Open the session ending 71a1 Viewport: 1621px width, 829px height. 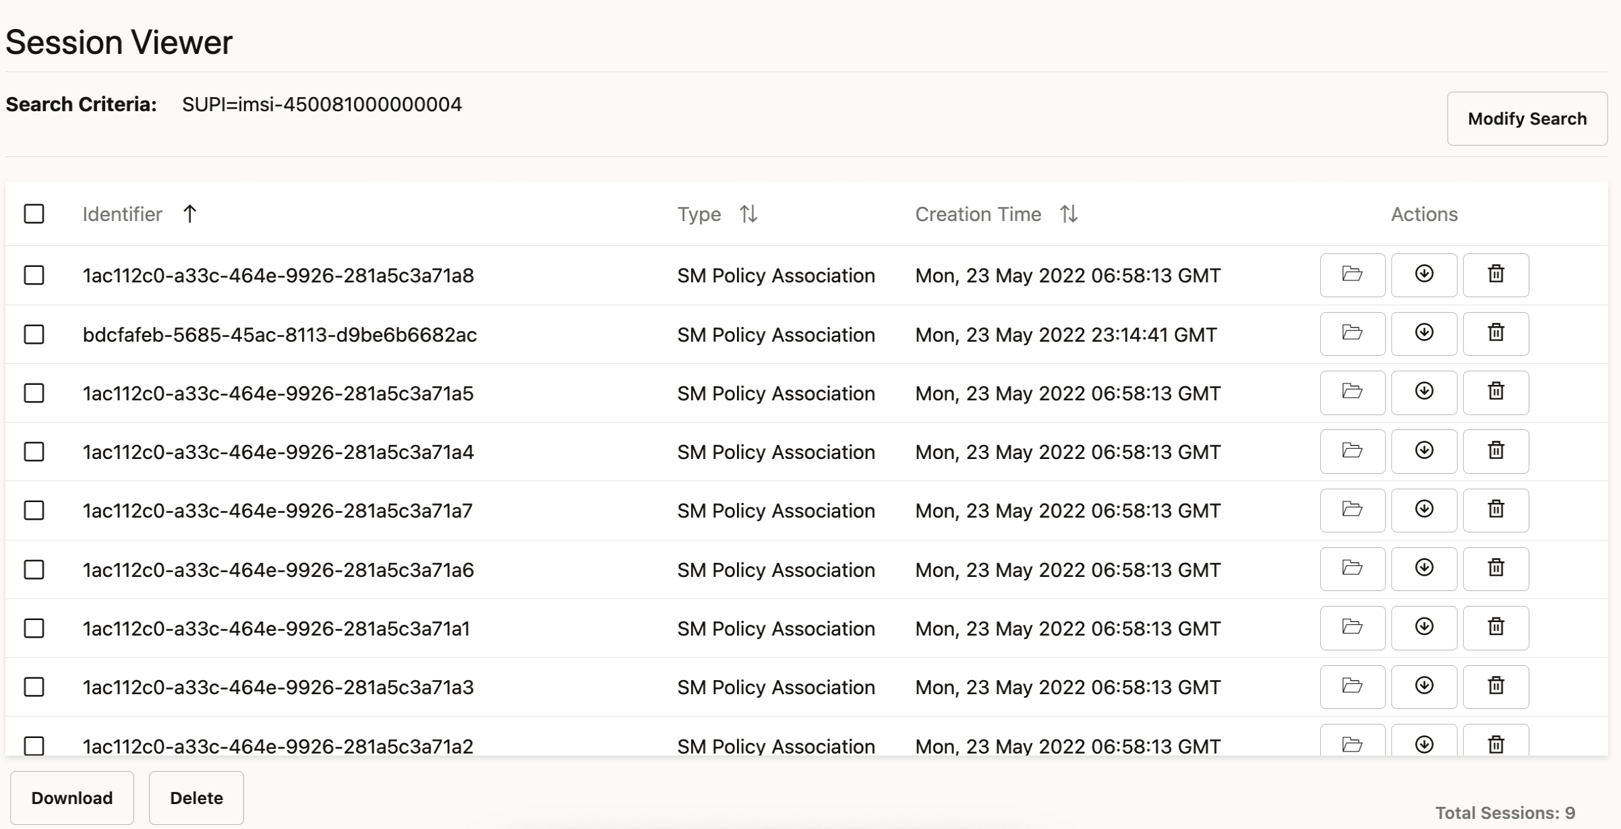tap(1353, 627)
